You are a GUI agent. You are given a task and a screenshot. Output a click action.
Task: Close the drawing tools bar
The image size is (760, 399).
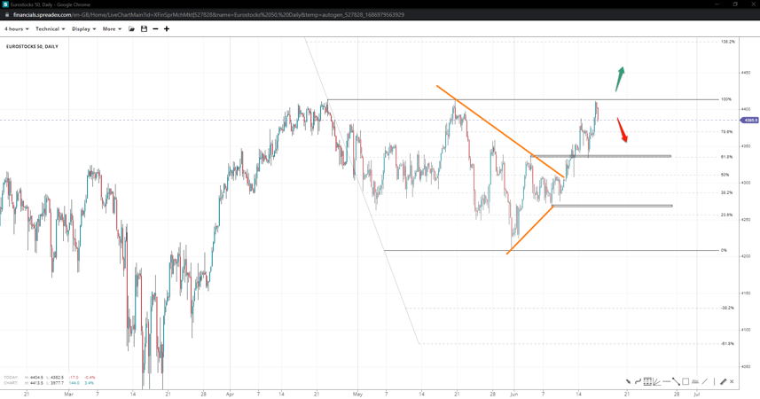point(732,381)
